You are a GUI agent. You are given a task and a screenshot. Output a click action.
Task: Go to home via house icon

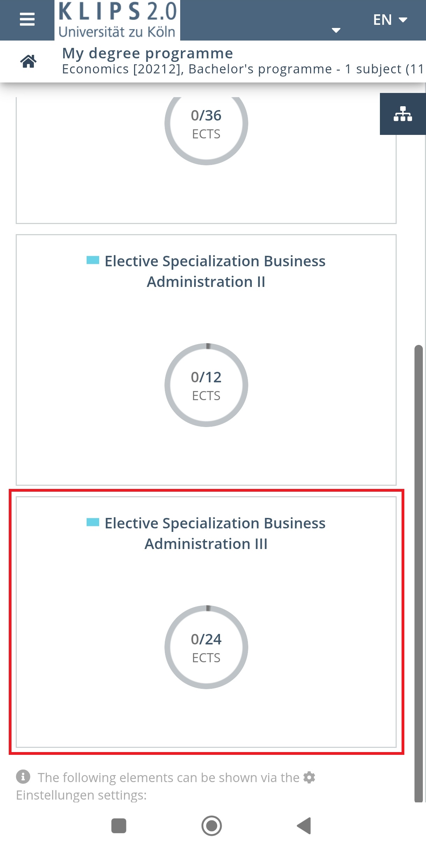pyautogui.click(x=28, y=61)
